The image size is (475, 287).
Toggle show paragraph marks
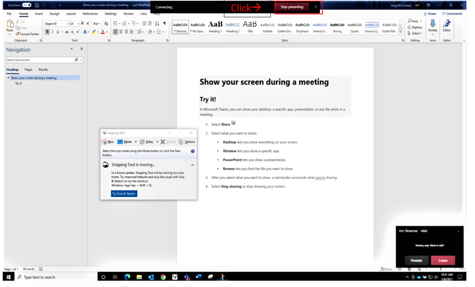point(165,23)
